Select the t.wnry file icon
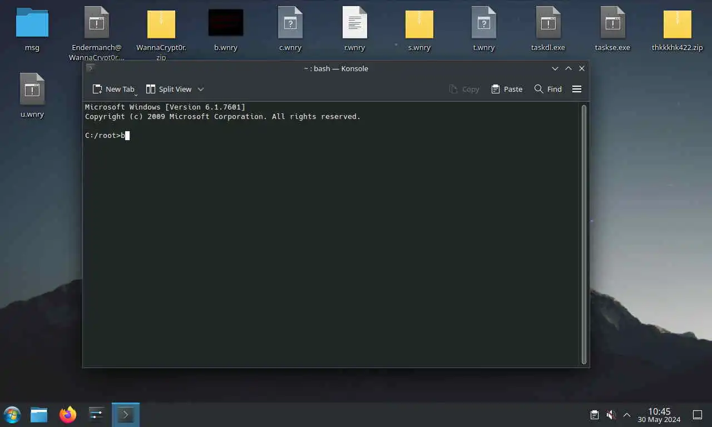The height and width of the screenshot is (427, 712). click(484, 23)
